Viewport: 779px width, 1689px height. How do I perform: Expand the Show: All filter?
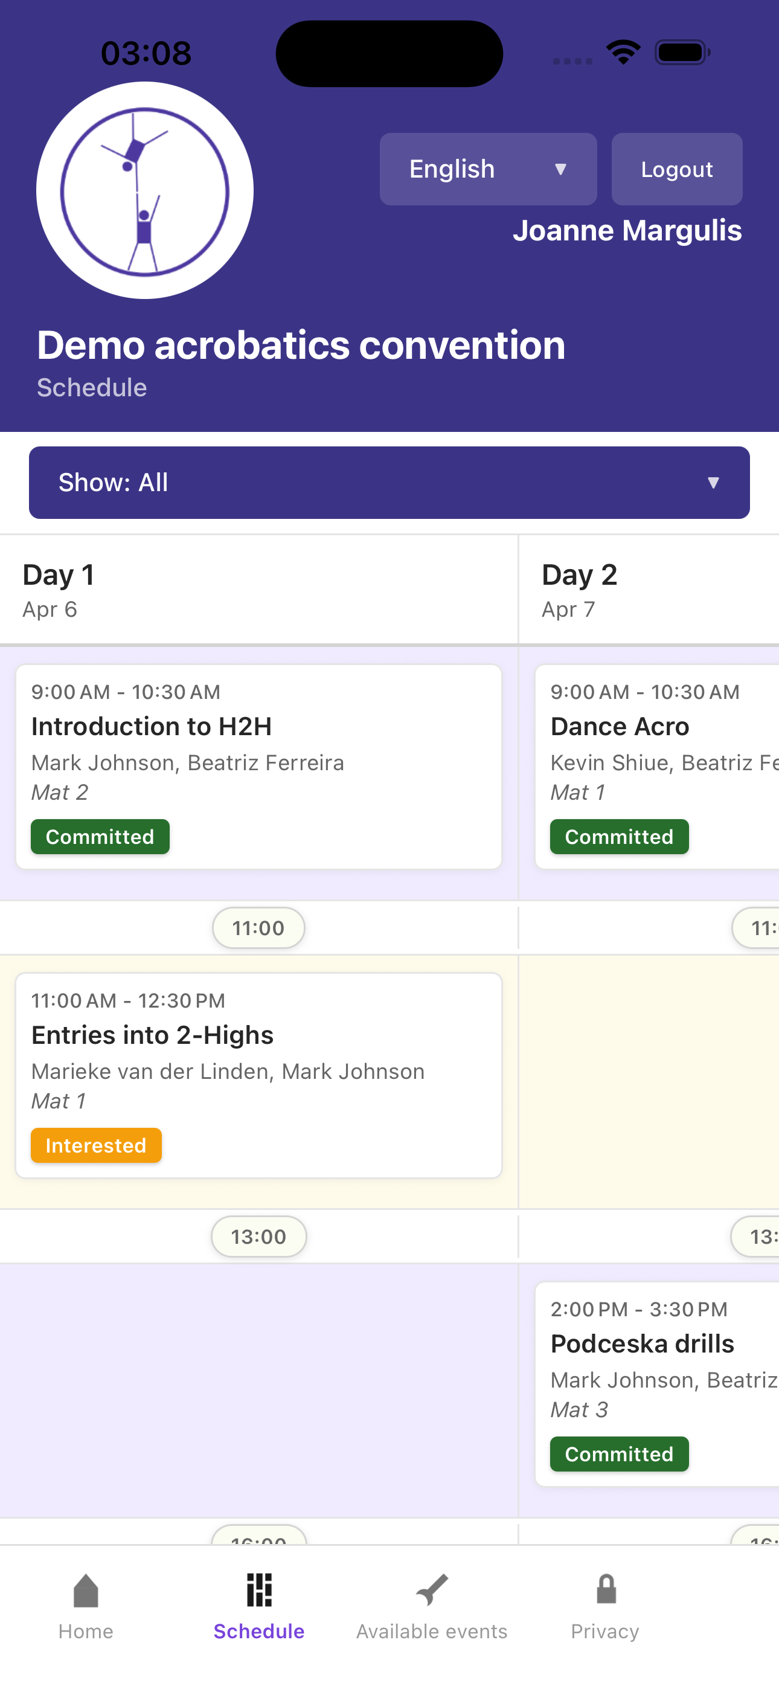click(389, 483)
